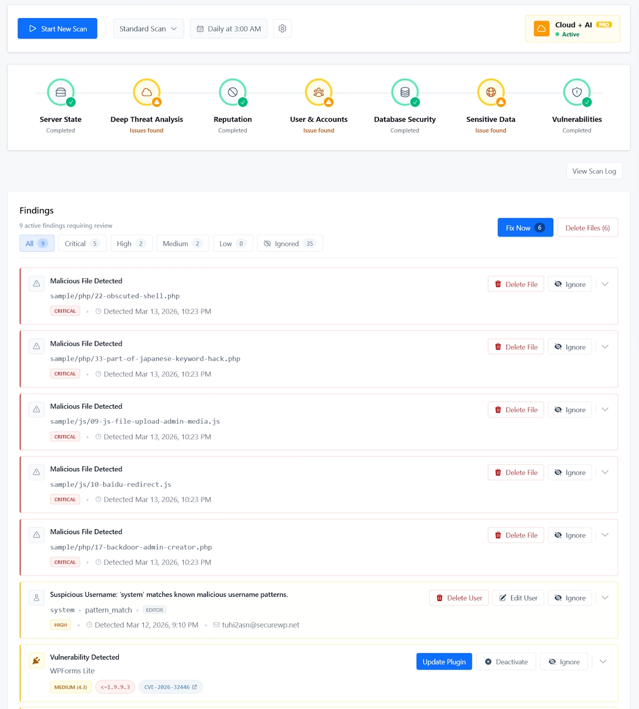The width and height of the screenshot is (639, 709).
Task: Click the EDITOR role badge
Action: 154,610
